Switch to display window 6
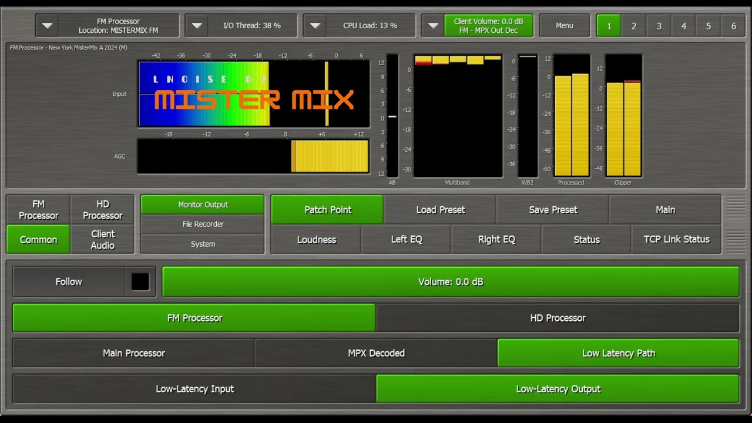This screenshot has width=752, height=423. [734, 26]
